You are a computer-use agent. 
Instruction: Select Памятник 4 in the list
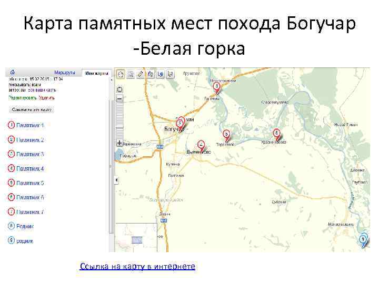click(30, 169)
